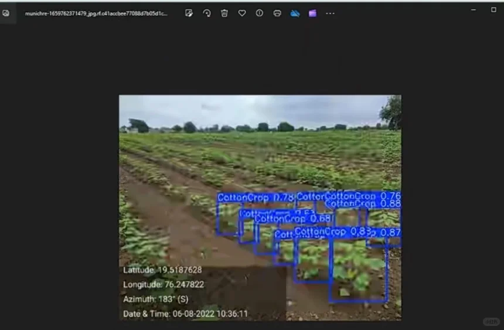Click the CottonCrop 0.68 detection label
The height and width of the screenshot is (330, 504).
(292, 219)
